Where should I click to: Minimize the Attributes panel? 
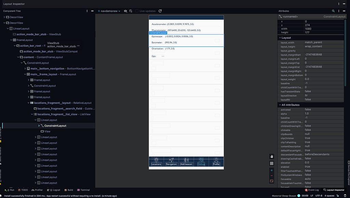coord(344,11)
